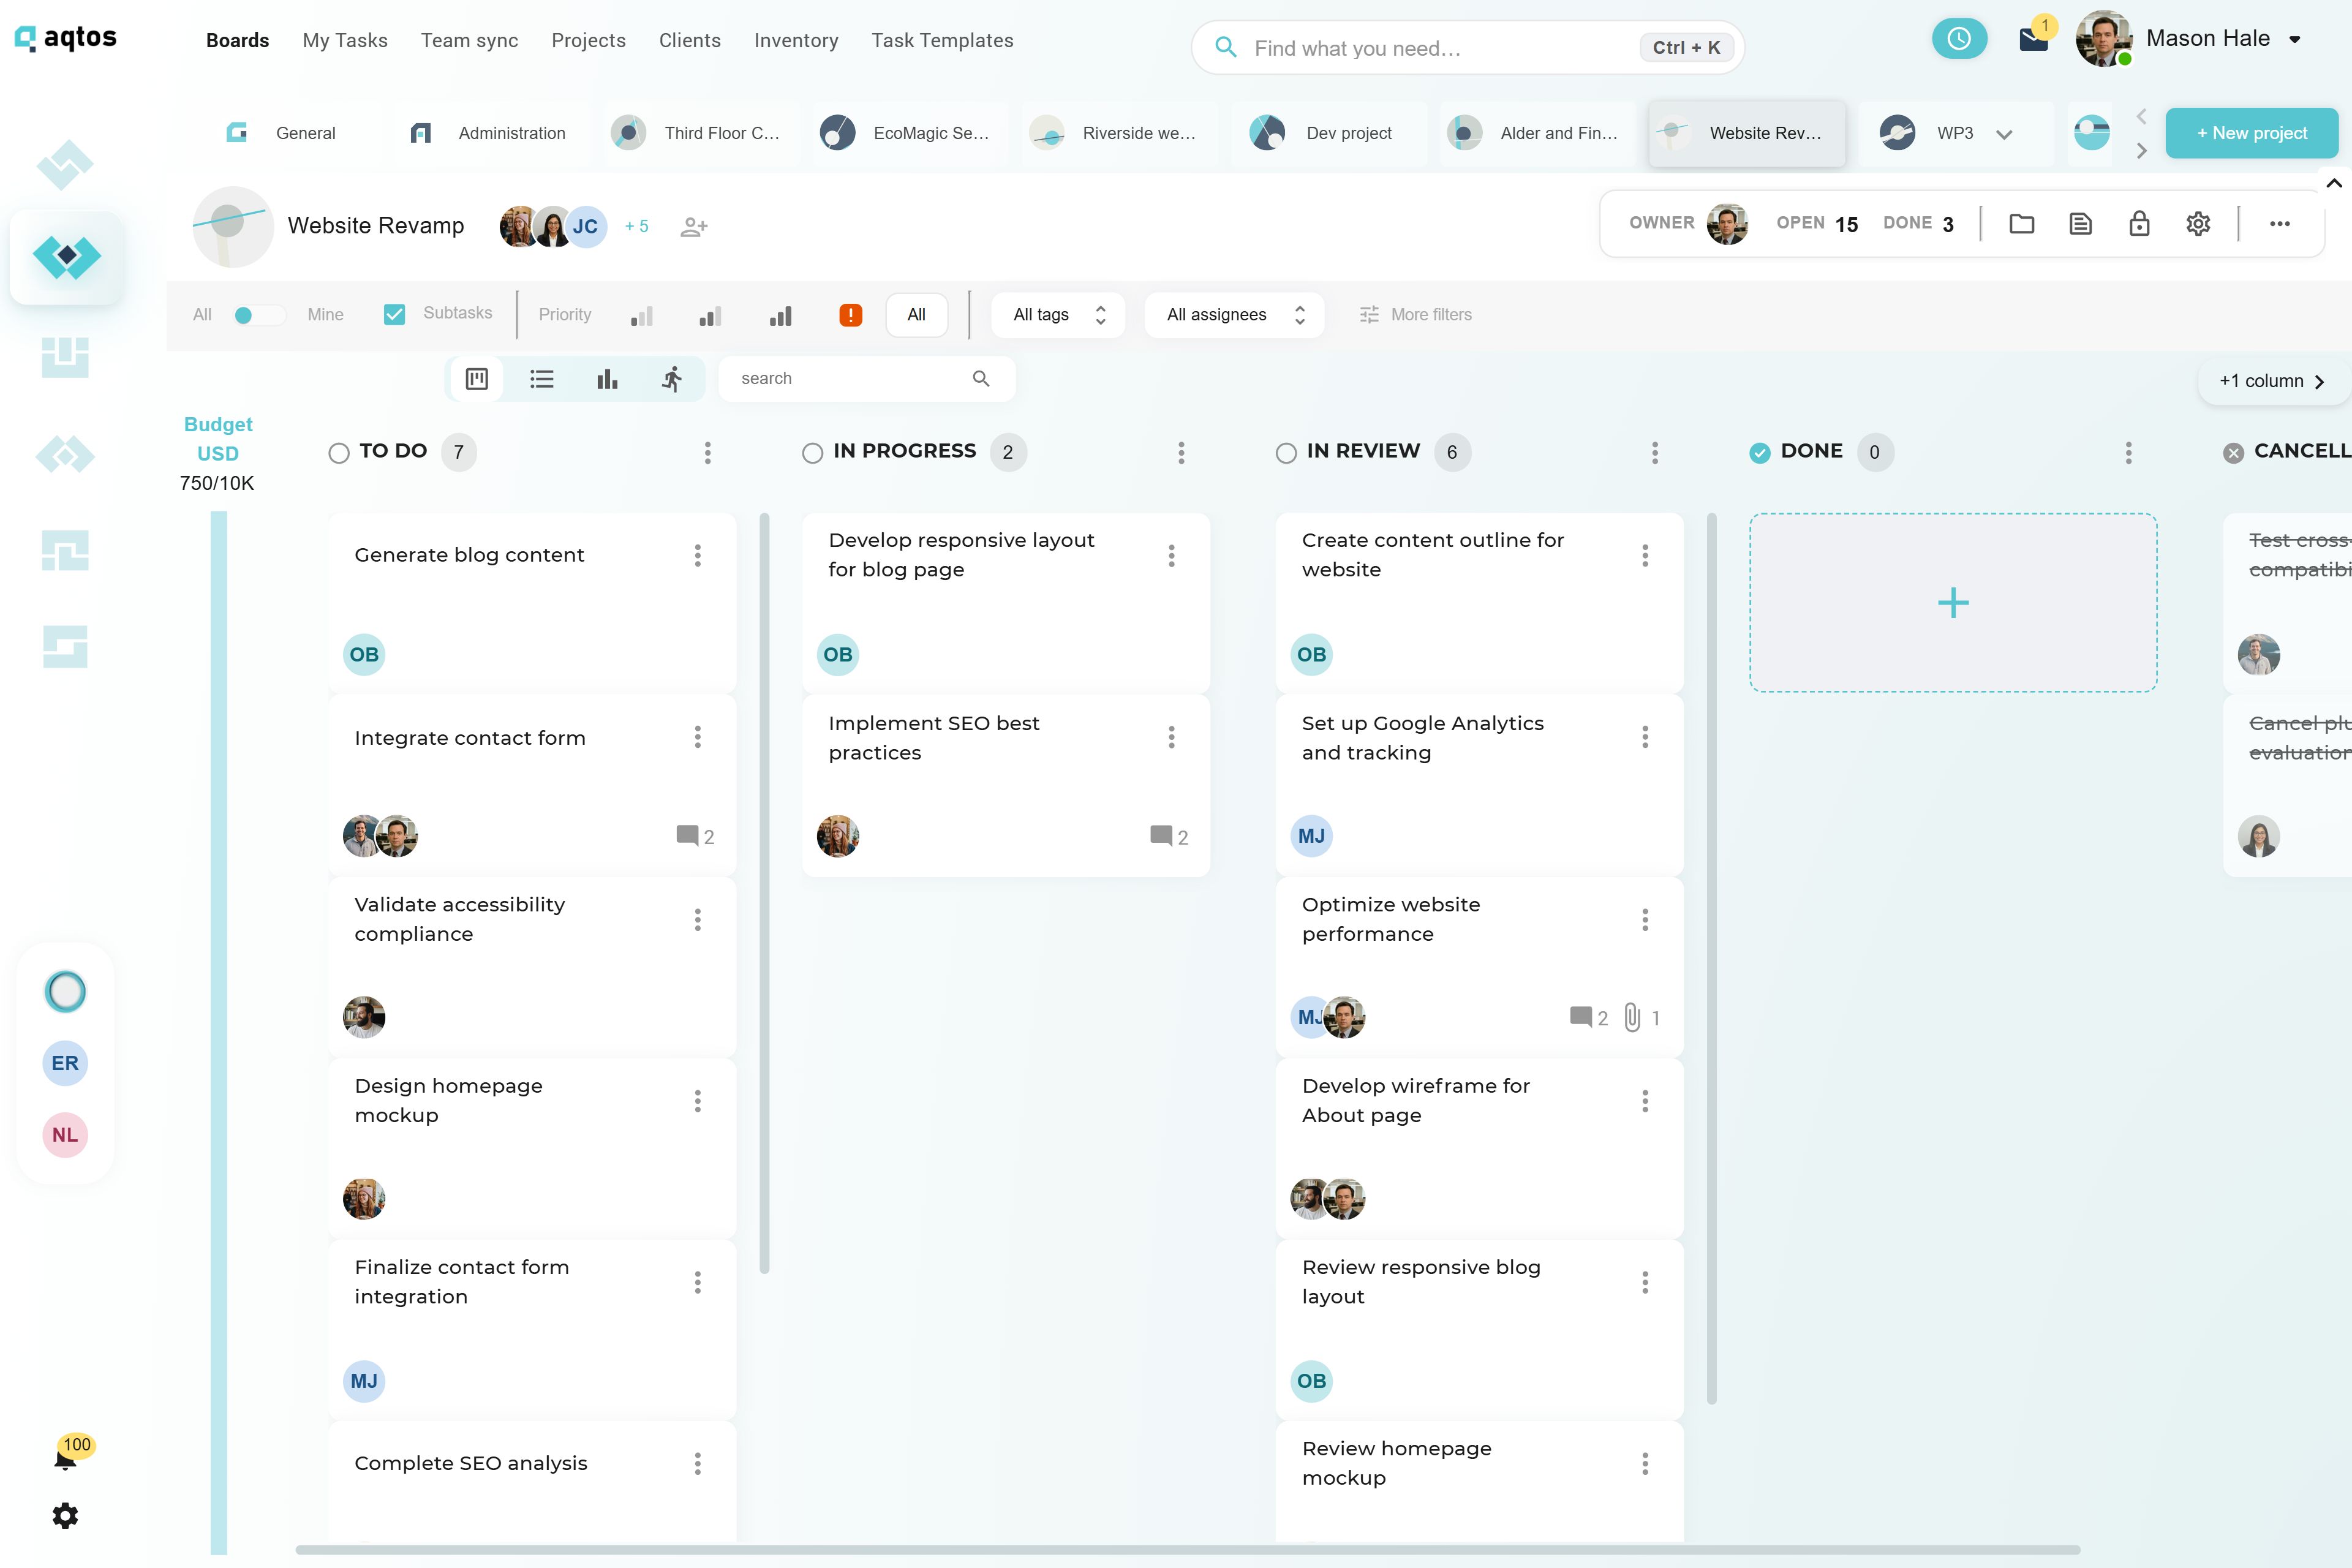Open project more options ellipsis
2352x1568 pixels.
(x=2279, y=224)
